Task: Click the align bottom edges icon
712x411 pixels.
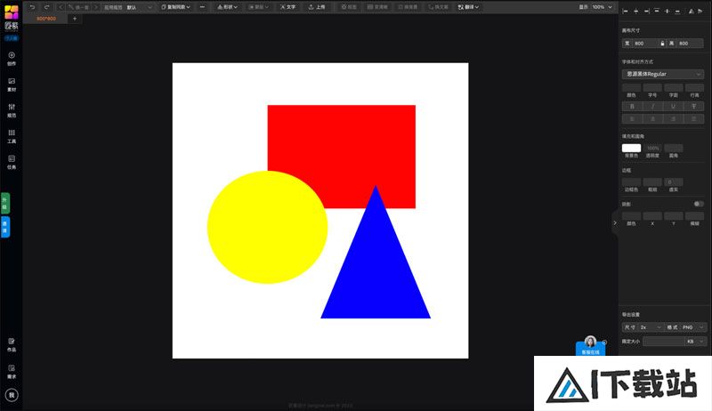Action: coord(677,11)
